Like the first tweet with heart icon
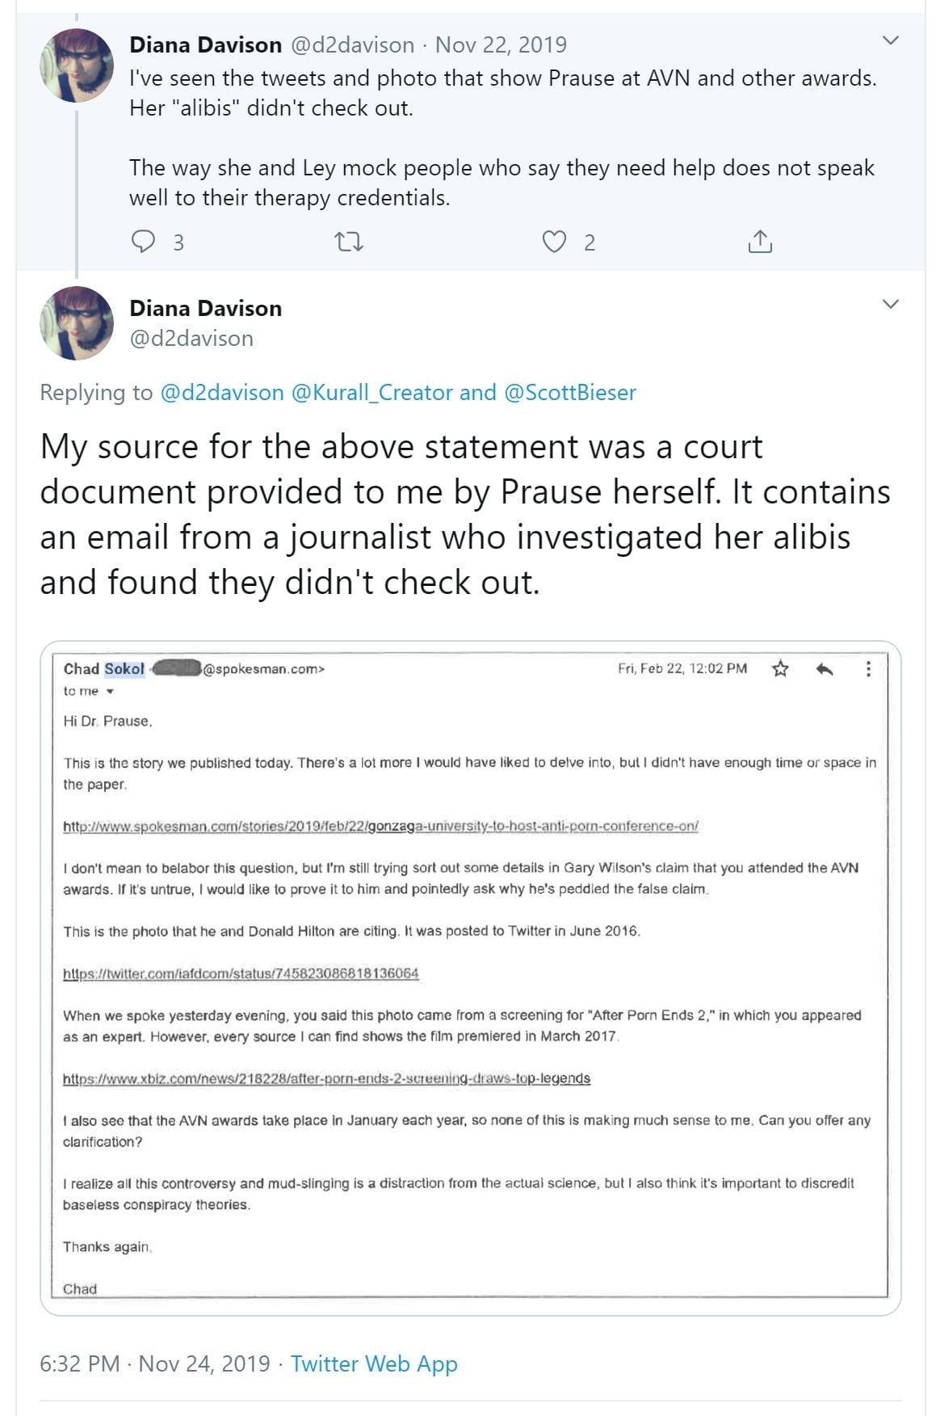The height and width of the screenshot is (1416, 936). point(554,242)
